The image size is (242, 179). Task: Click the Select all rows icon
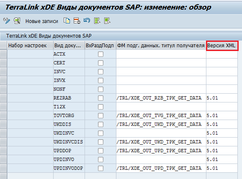pyautogui.click(x=97, y=21)
